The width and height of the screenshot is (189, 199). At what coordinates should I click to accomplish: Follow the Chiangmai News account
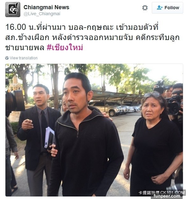coord(167,8)
